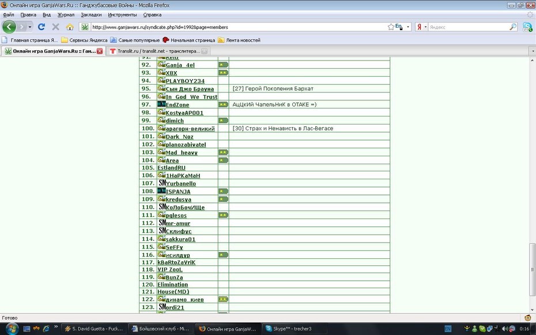Open Windows Start orb on taskbar
The width and height of the screenshot is (536, 335).
click(x=12, y=329)
